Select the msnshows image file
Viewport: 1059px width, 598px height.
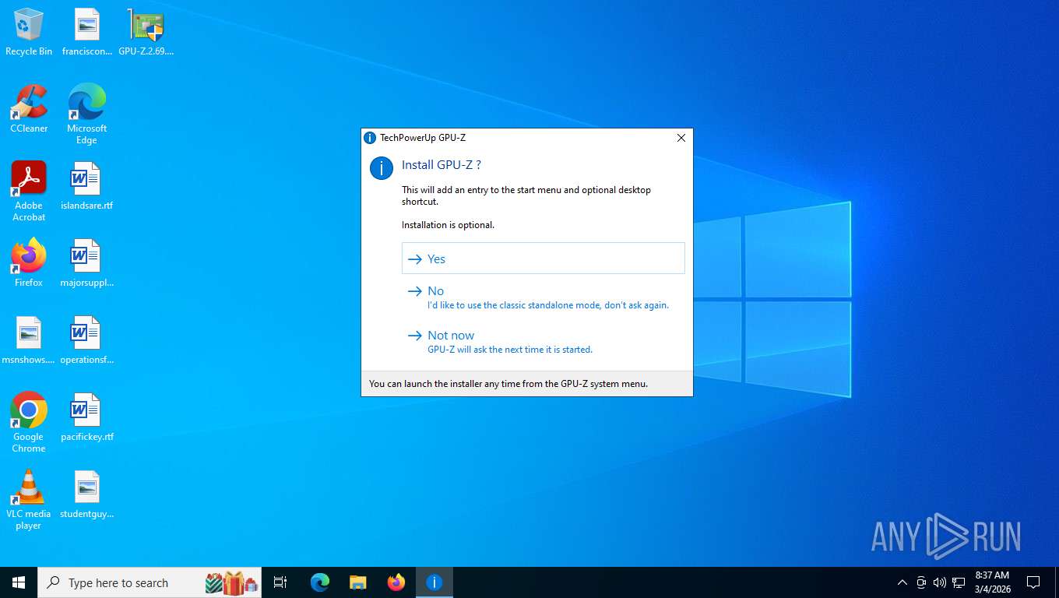[29, 340]
